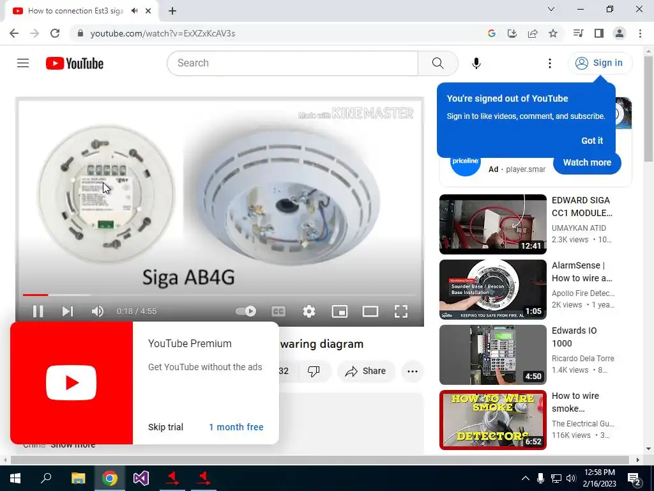Enable the miniplayer
Viewport: 654px width, 491px height.
340,311
